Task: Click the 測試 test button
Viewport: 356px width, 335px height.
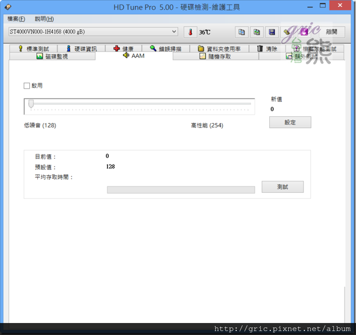Action: (282, 187)
